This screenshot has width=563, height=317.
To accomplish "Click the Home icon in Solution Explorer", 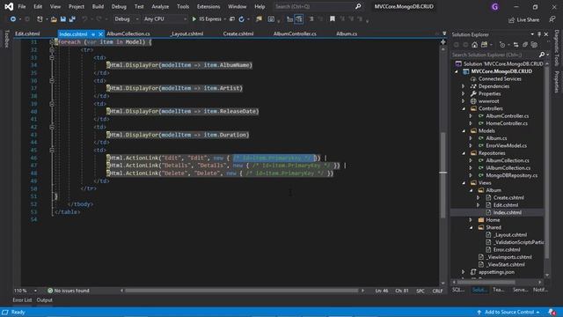I will pos(475,45).
